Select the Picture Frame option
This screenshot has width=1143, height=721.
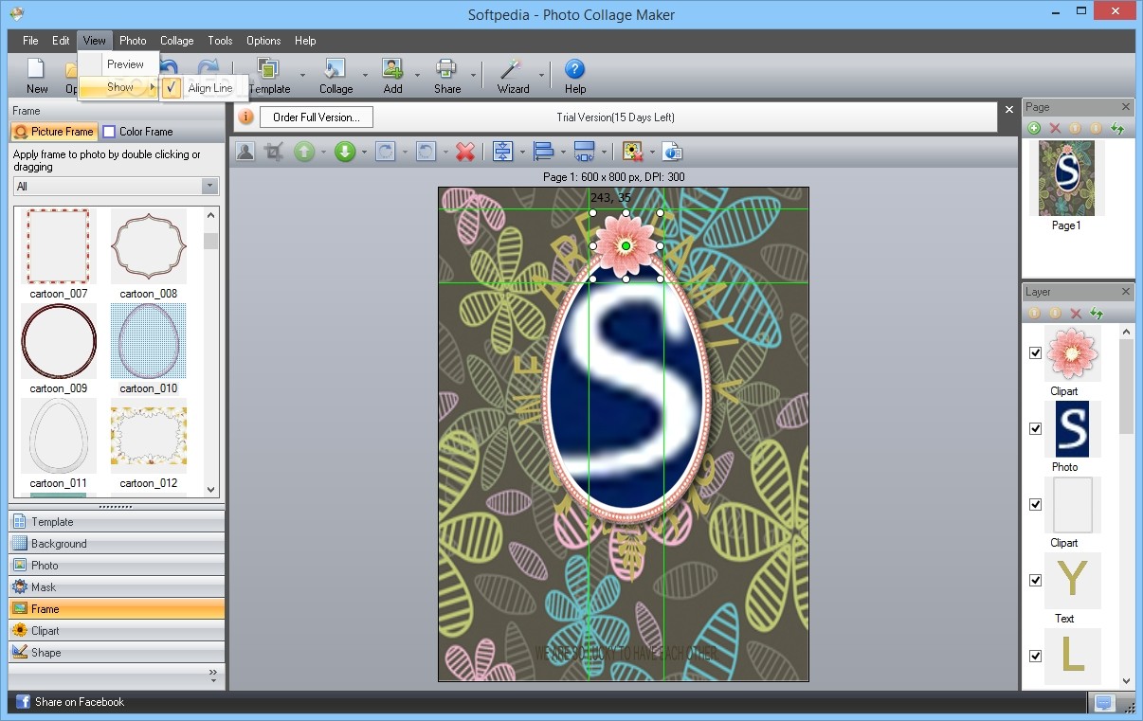point(54,132)
